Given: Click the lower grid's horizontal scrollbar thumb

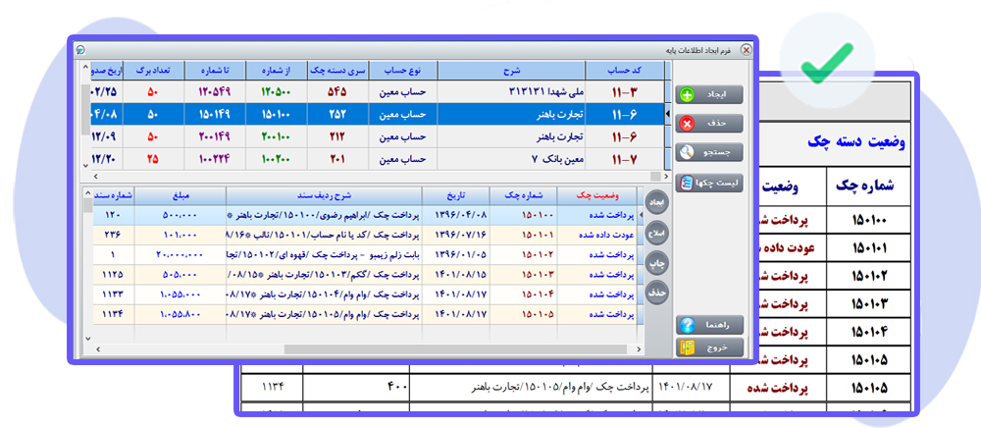Looking at the screenshot, I should (457, 349).
